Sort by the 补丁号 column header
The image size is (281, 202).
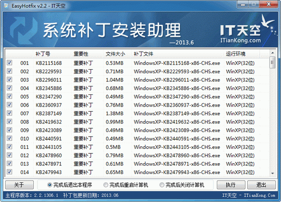pos(52,54)
